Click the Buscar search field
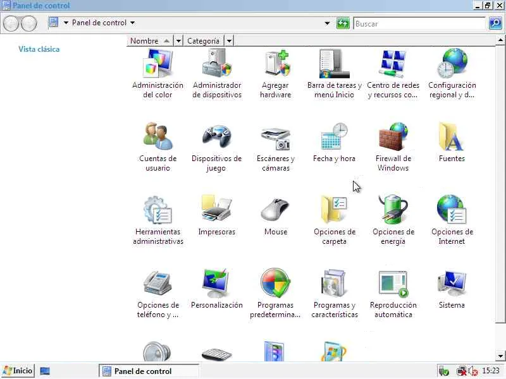The image size is (506, 379). (419, 23)
